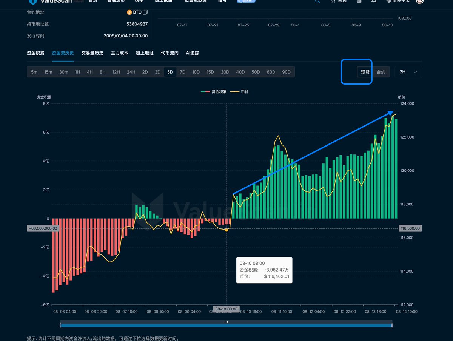Open the 交易量历史 tab

click(92, 53)
